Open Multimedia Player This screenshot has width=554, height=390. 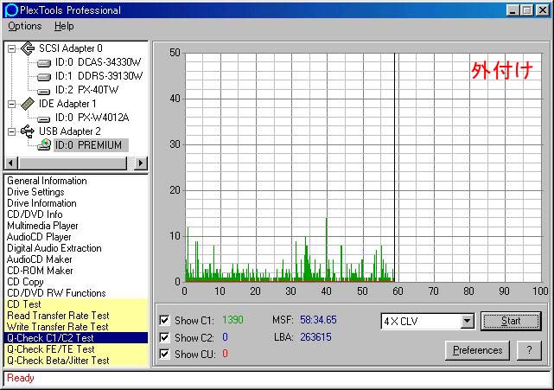click(x=42, y=226)
